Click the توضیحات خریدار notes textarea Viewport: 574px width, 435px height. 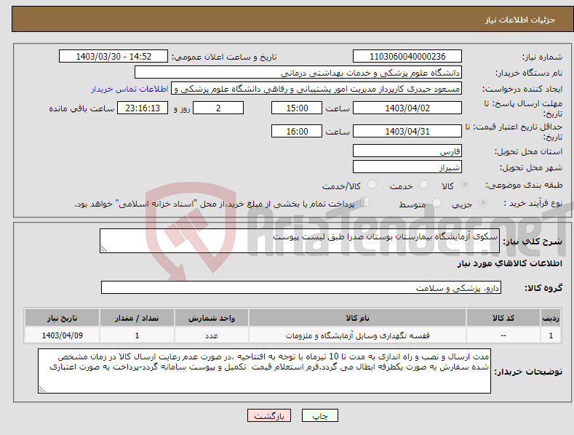click(x=264, y=371)
